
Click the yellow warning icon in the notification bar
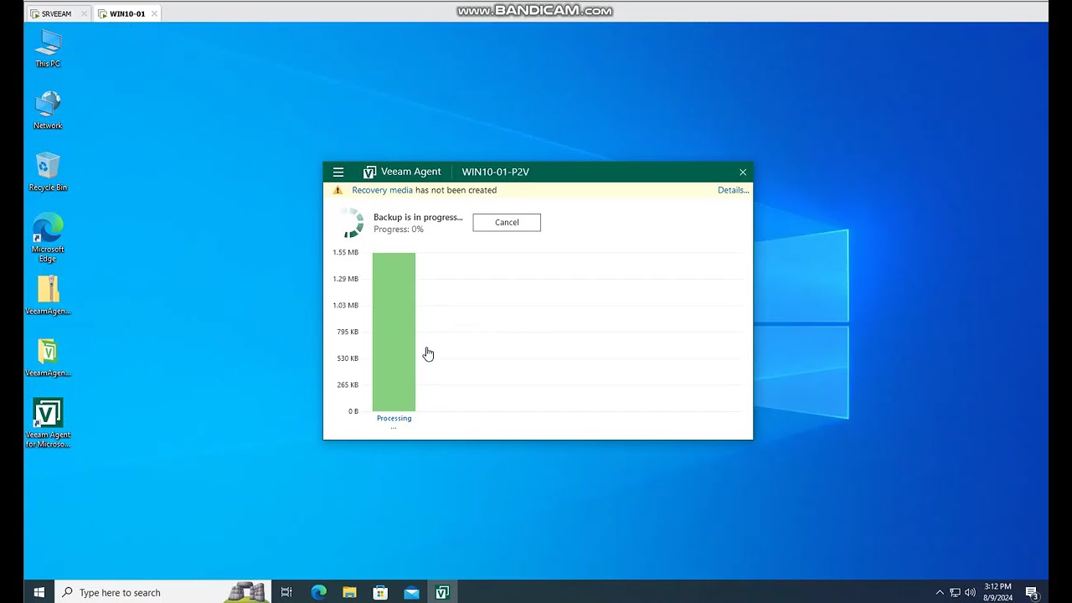[x=338, y=190]
